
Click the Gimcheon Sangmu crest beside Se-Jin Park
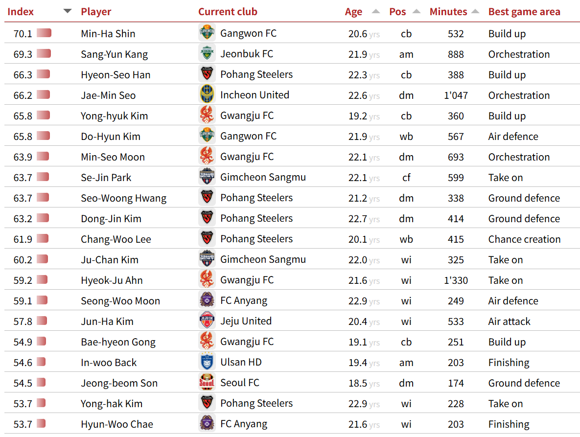click(207, 177)
